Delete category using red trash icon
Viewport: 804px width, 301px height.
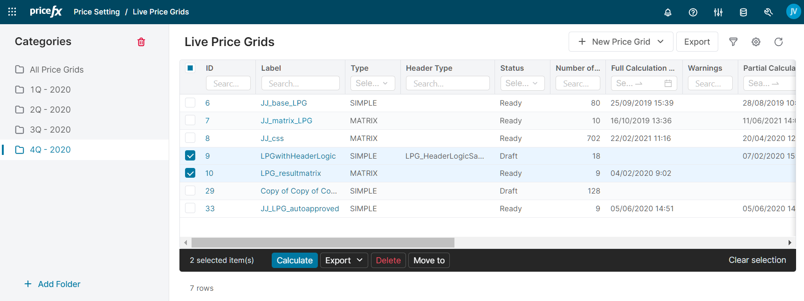(x=141, y=42)
